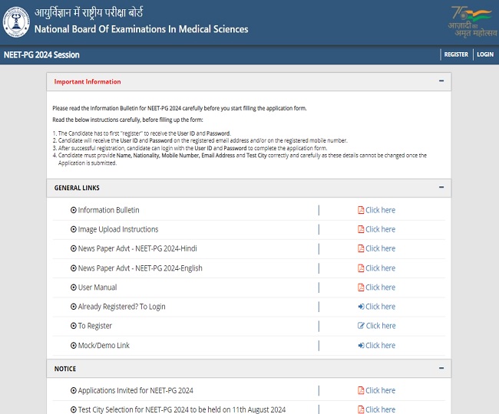This screenshot has height=414, width=499.
Task: Click bullet icon beside Already Registered? To Login
Action: tap(74, 307)
